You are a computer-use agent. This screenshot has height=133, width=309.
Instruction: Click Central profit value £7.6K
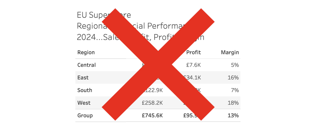pyautogui.click(x=193, y=65)
